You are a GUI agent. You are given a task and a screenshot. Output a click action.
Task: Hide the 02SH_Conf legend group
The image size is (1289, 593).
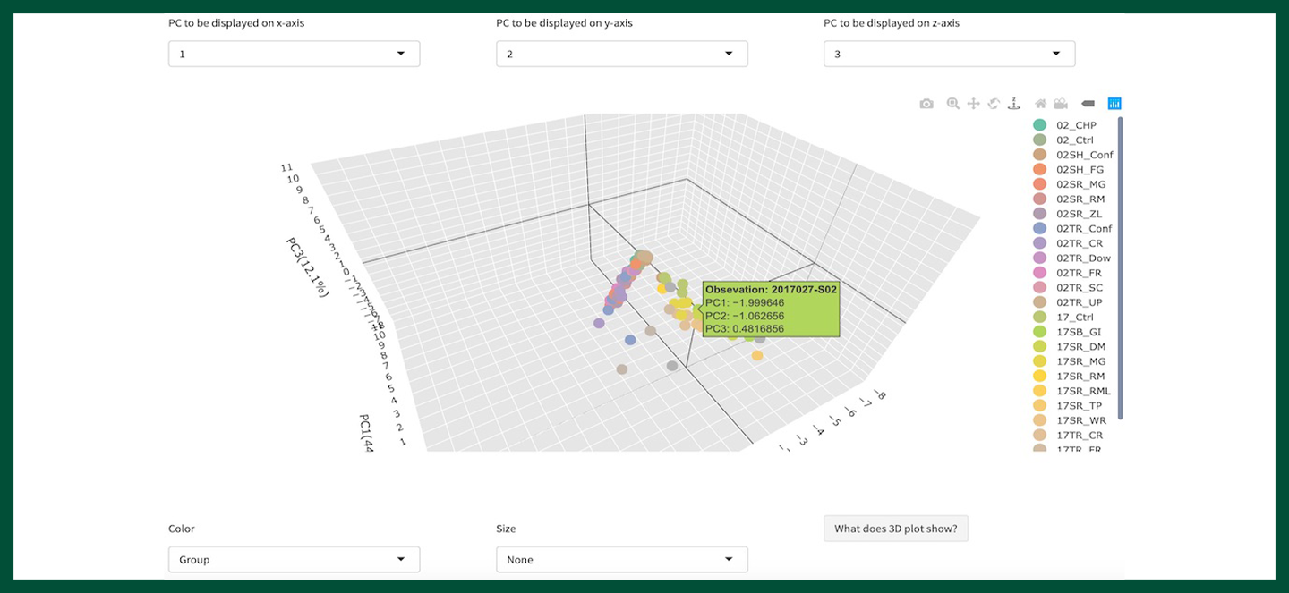point(1071,155)
